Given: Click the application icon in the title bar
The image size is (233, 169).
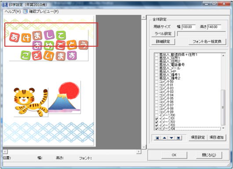Looking at the screenshot, I should tap(5, 5).
